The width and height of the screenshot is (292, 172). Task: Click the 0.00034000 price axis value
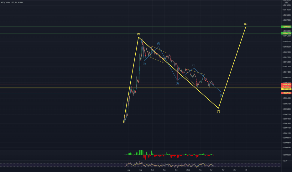point(286,42)
